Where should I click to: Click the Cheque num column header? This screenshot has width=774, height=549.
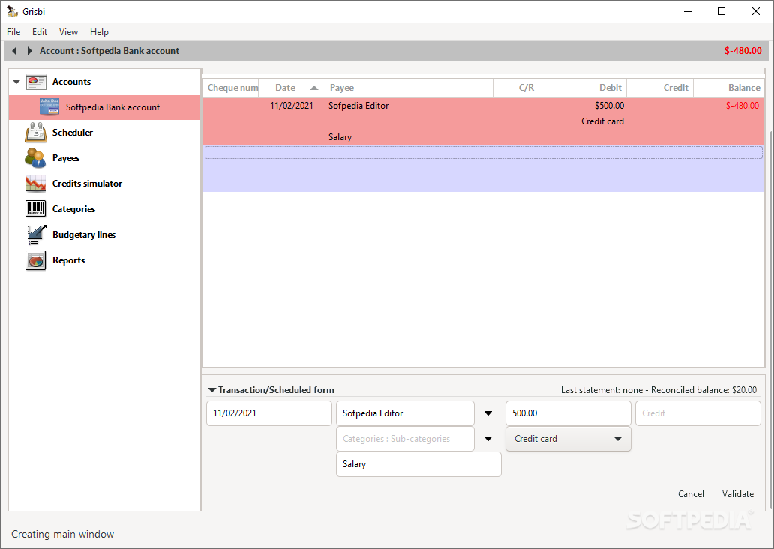tap(231, 88)
